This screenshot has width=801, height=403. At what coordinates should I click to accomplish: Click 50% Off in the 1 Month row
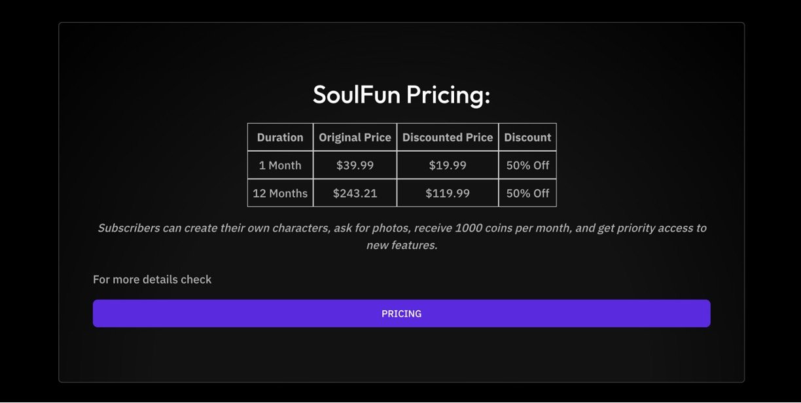click(x=527, y=166)
